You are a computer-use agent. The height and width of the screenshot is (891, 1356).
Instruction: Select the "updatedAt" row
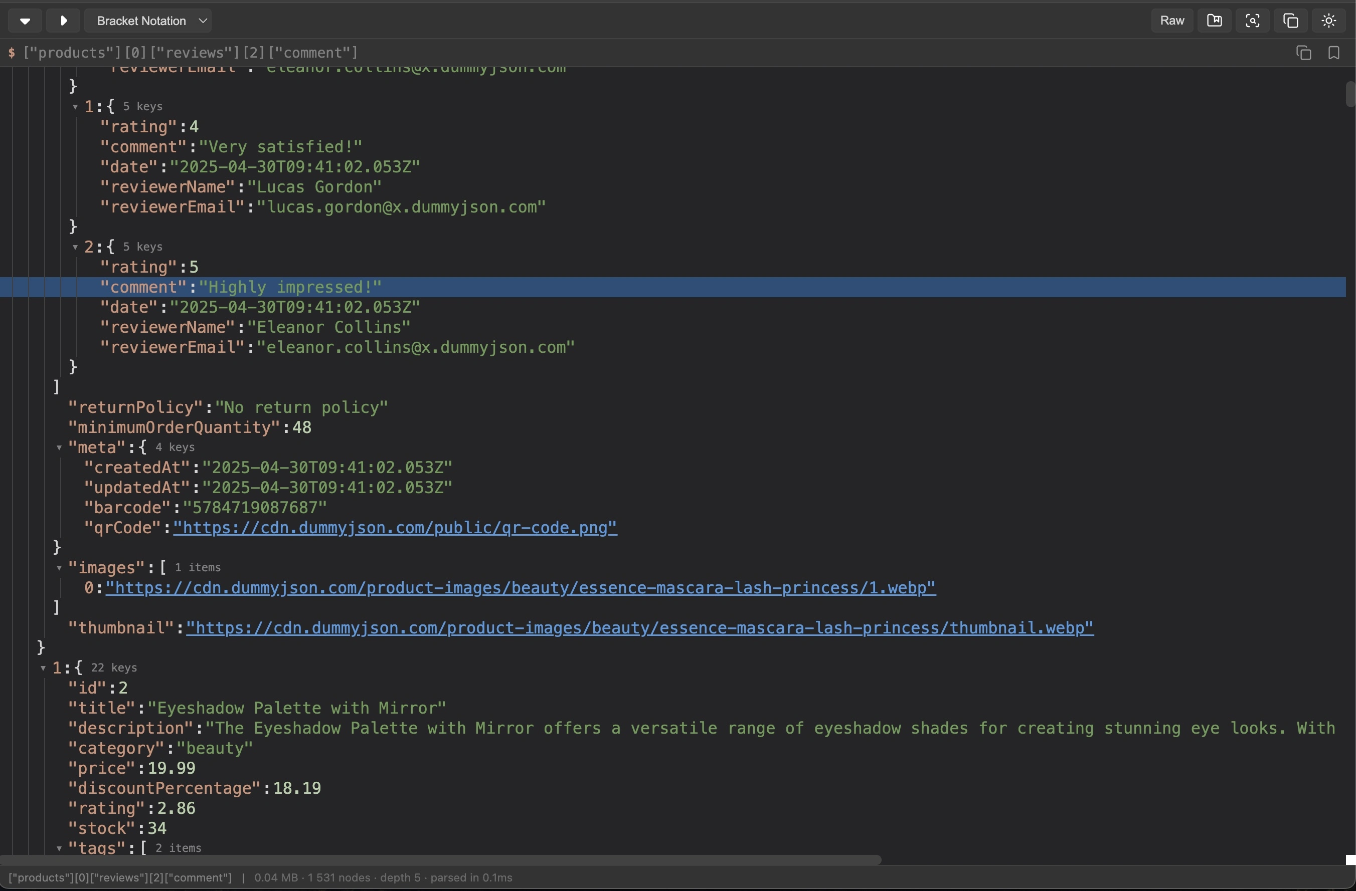(673, 488)
